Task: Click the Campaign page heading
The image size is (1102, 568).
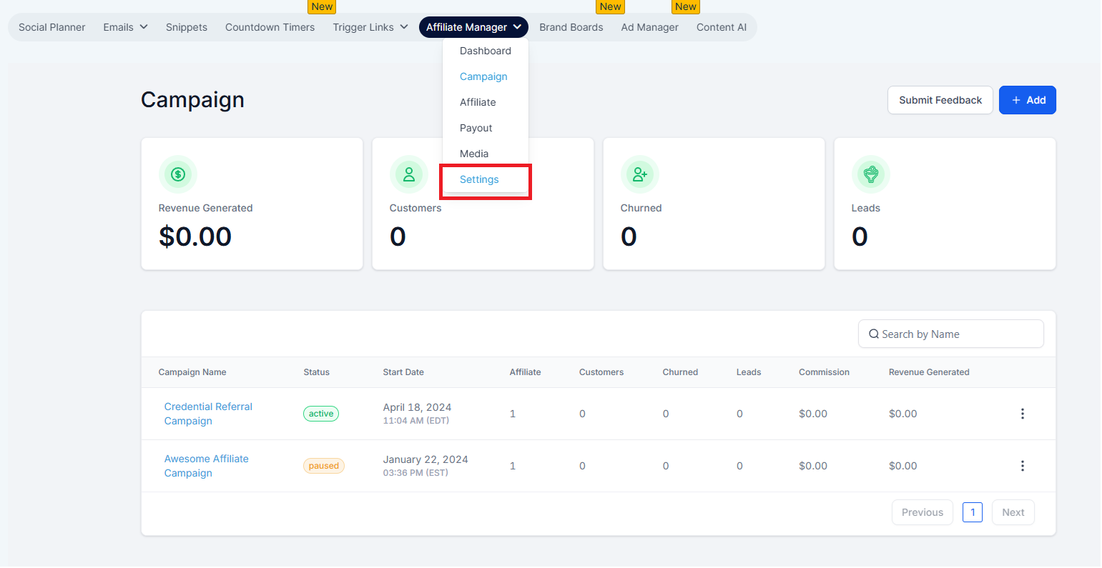Action: [x=192, y=100]
